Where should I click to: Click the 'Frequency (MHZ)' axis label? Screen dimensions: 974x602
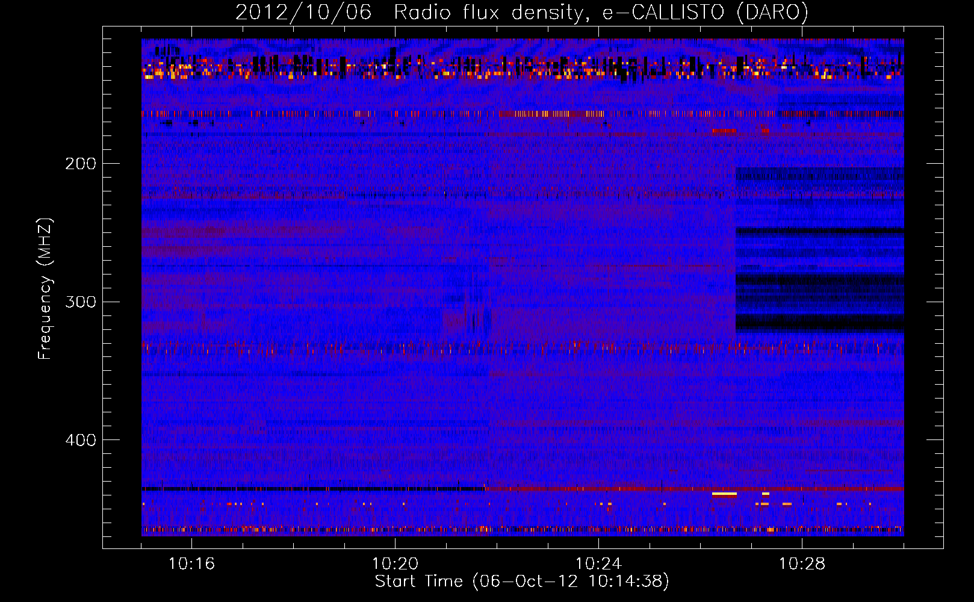click(x=45, y=288)
